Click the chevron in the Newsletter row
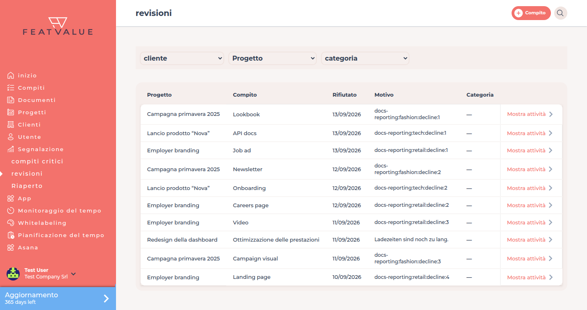The image size is (587, 310). [x=551, y=169]
